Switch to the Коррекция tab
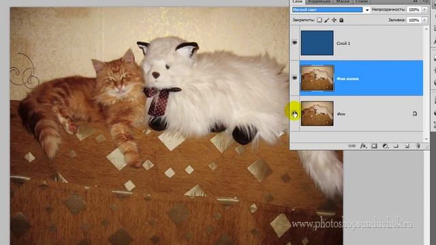Screen dimensions: 436x245 pos(320,1)
